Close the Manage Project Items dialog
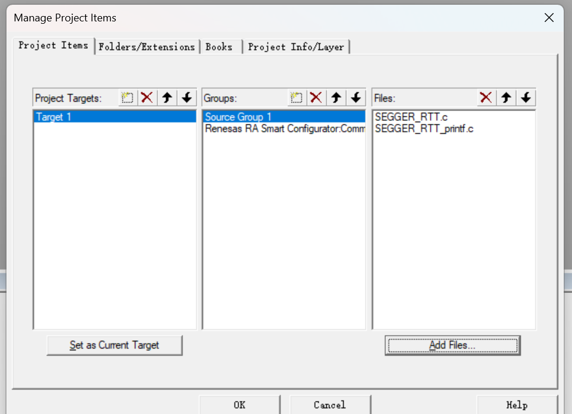 click(549, 18)
